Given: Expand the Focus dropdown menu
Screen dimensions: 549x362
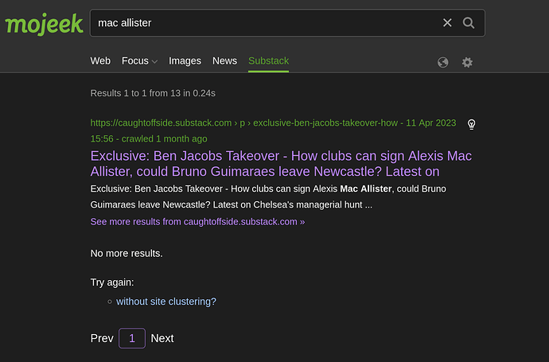Looking at the screenshot, I should (139, 61).
